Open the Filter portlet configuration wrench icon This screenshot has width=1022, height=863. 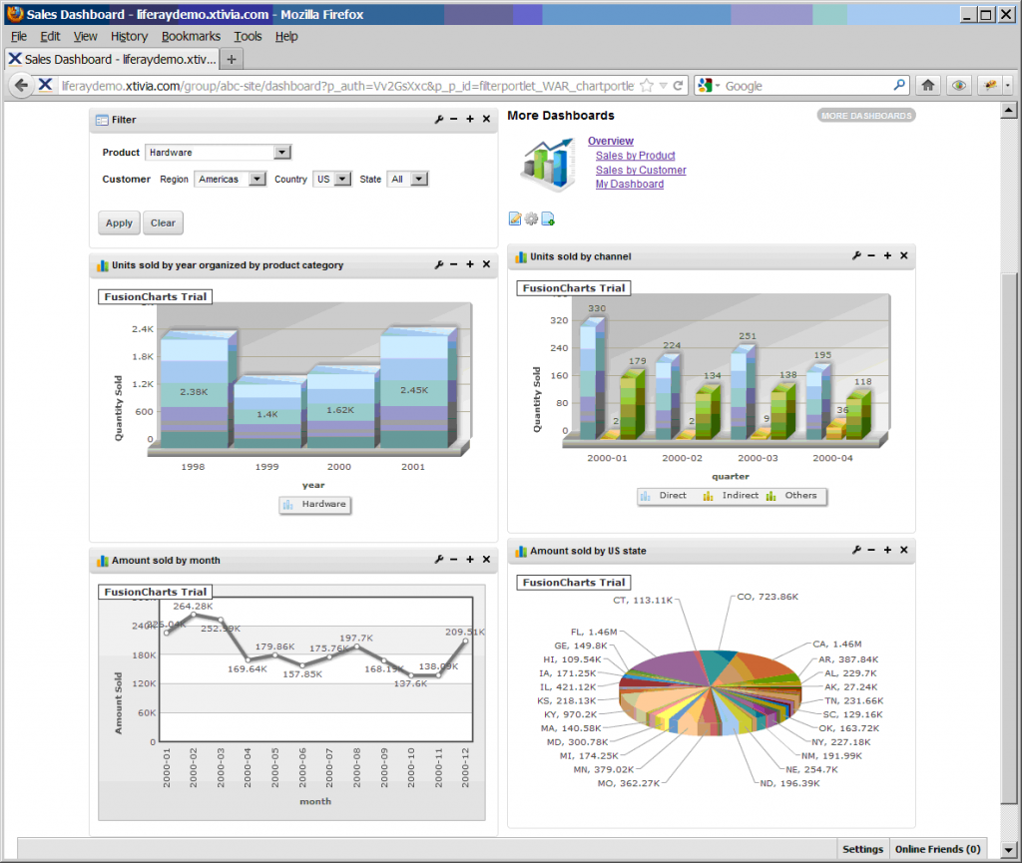439,119
